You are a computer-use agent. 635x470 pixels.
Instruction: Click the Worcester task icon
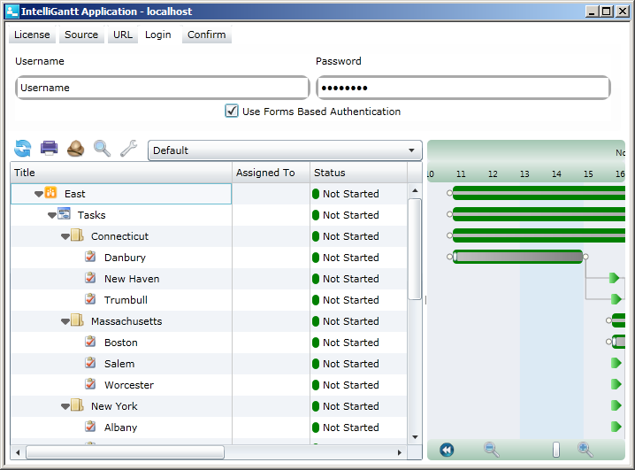pos(90,383)
